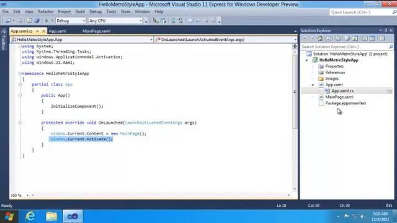397x223 pixels.
Task: Click the InitializeComponent(); code line
Action: [77, 107]
